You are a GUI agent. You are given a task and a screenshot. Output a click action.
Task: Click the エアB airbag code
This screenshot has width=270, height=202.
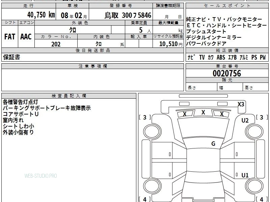coord(232,57)
